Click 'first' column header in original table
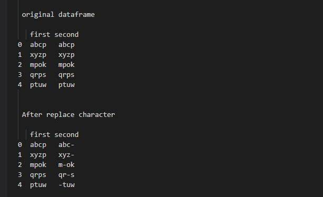323x197 pixels. pos(40,34)
